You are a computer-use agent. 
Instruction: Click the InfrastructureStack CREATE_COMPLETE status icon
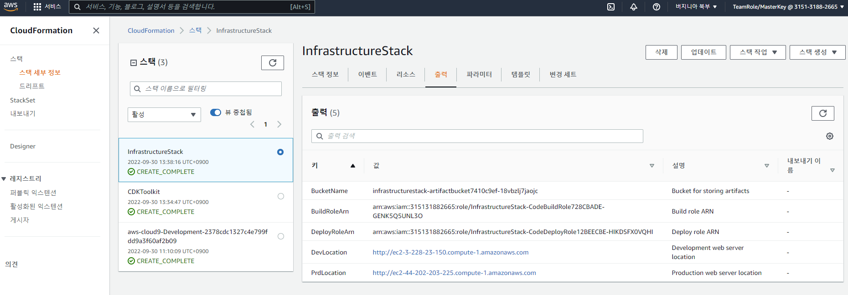[x=131, y=172]
